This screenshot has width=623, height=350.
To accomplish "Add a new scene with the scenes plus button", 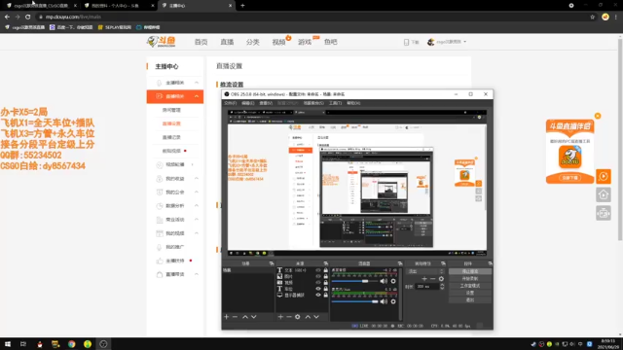I will 227,317.
